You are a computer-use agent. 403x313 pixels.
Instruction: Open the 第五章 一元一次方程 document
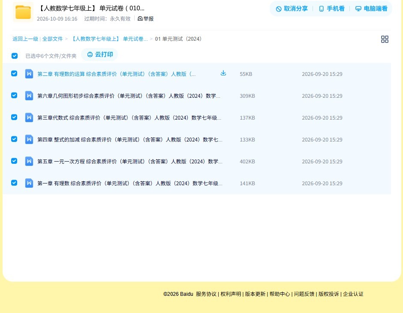coord(130,161)
